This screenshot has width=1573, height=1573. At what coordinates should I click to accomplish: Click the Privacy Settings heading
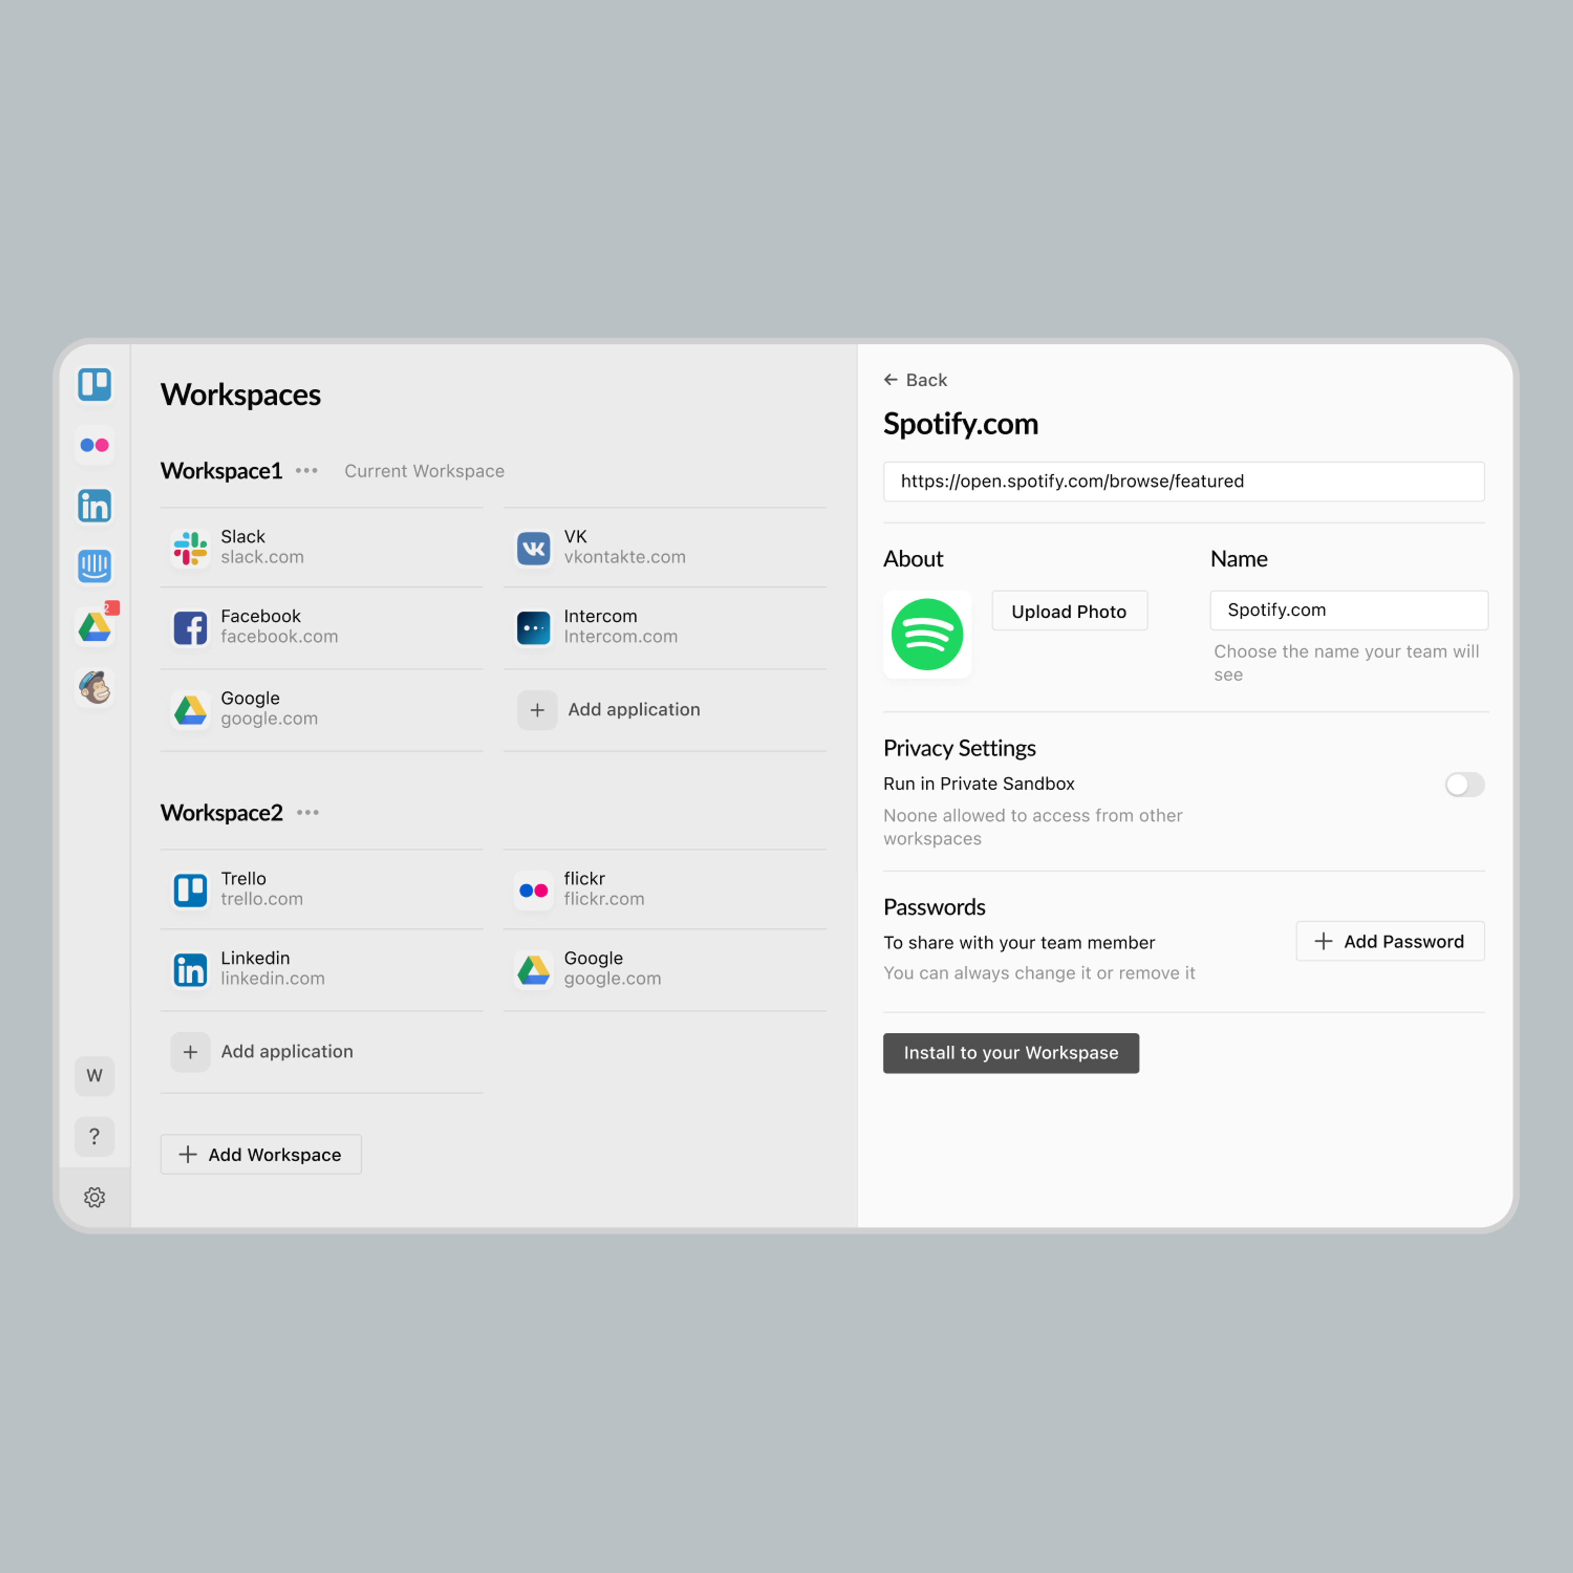click(959, 748)
